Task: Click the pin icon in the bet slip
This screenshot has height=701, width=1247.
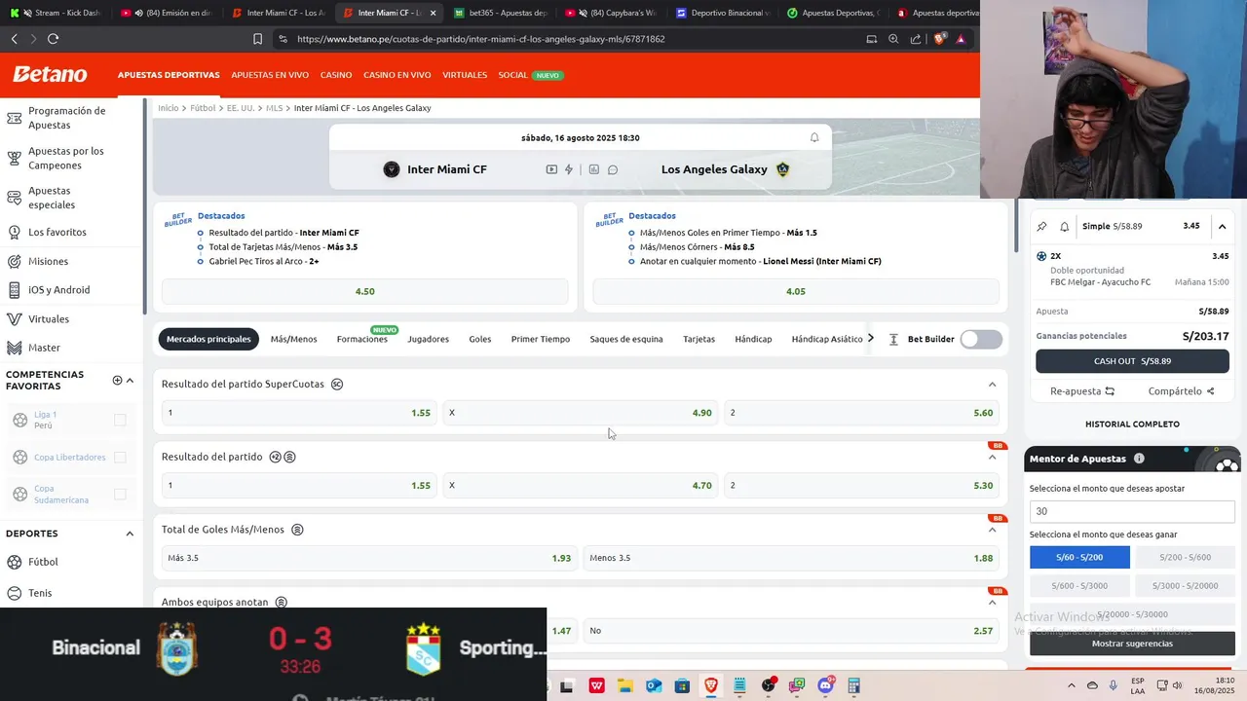Action: 1041,226
